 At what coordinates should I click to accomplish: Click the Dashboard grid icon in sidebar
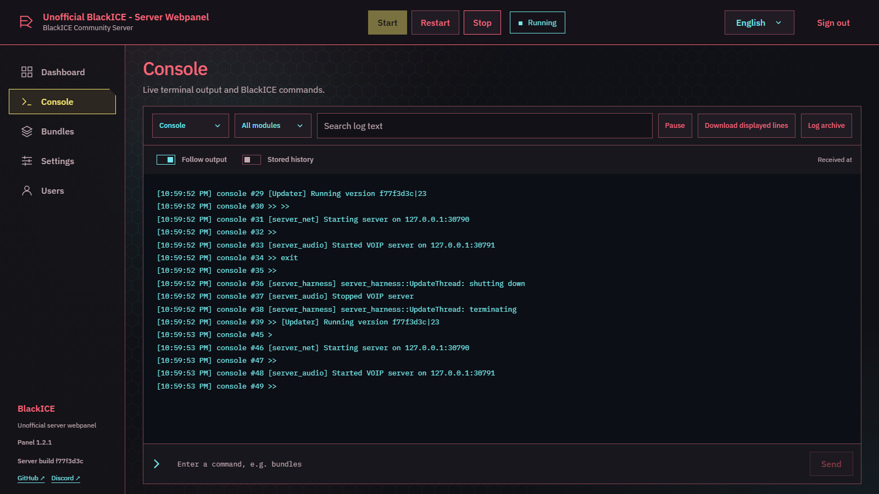(x=27, y=72)
